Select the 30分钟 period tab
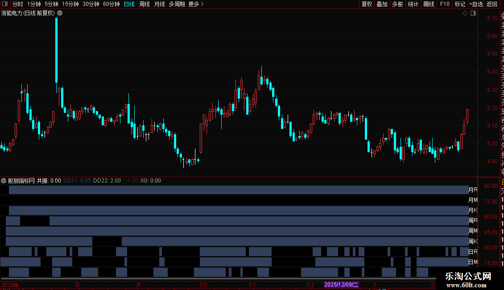Screen dimensions: 504x290 coord(91,4)
